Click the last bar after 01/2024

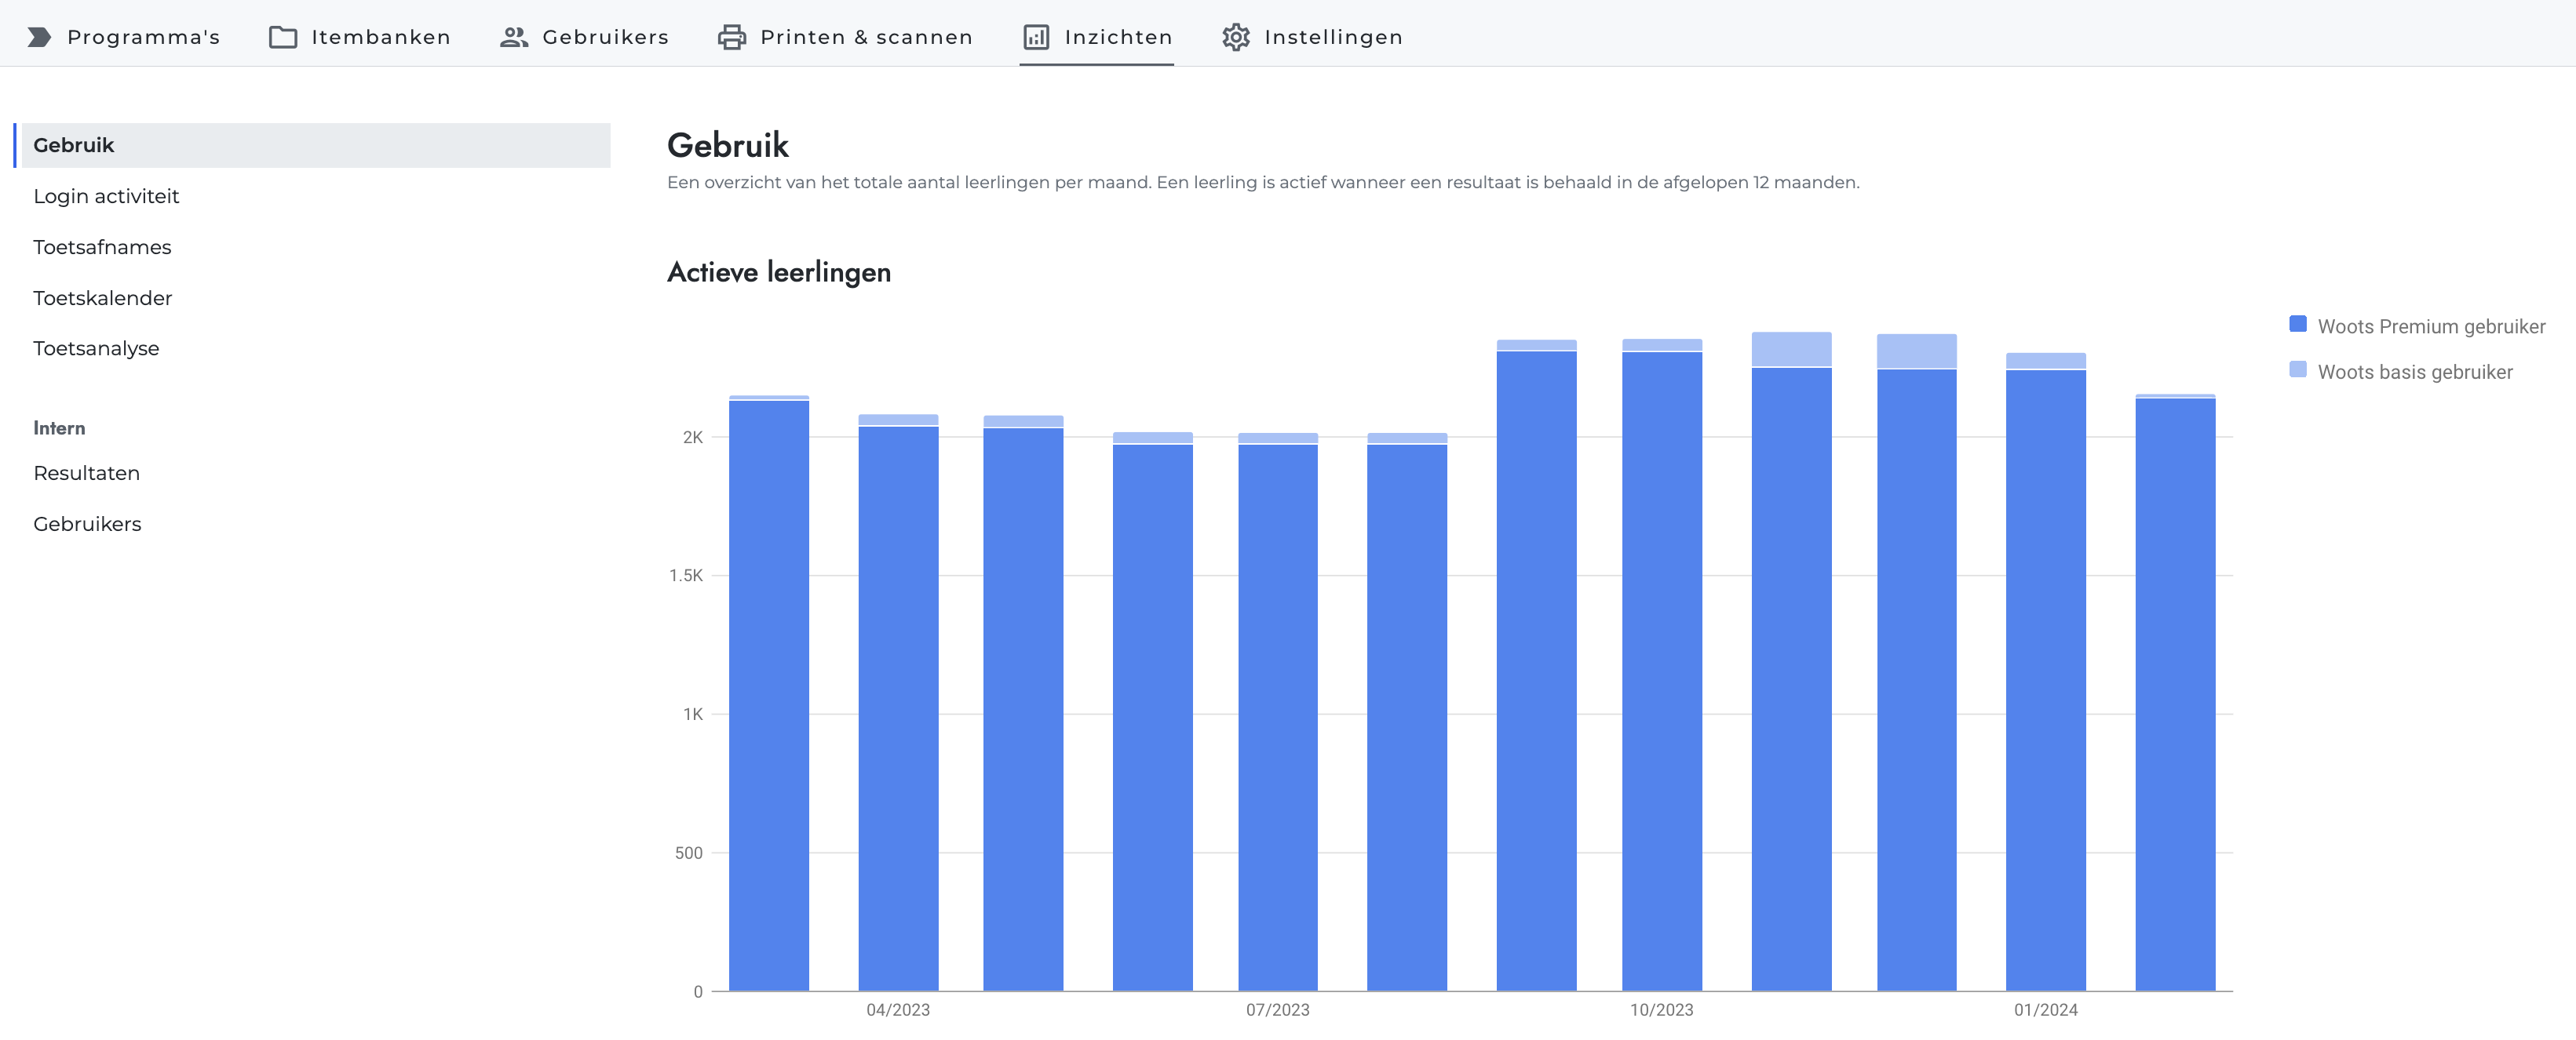[2175, 693]
